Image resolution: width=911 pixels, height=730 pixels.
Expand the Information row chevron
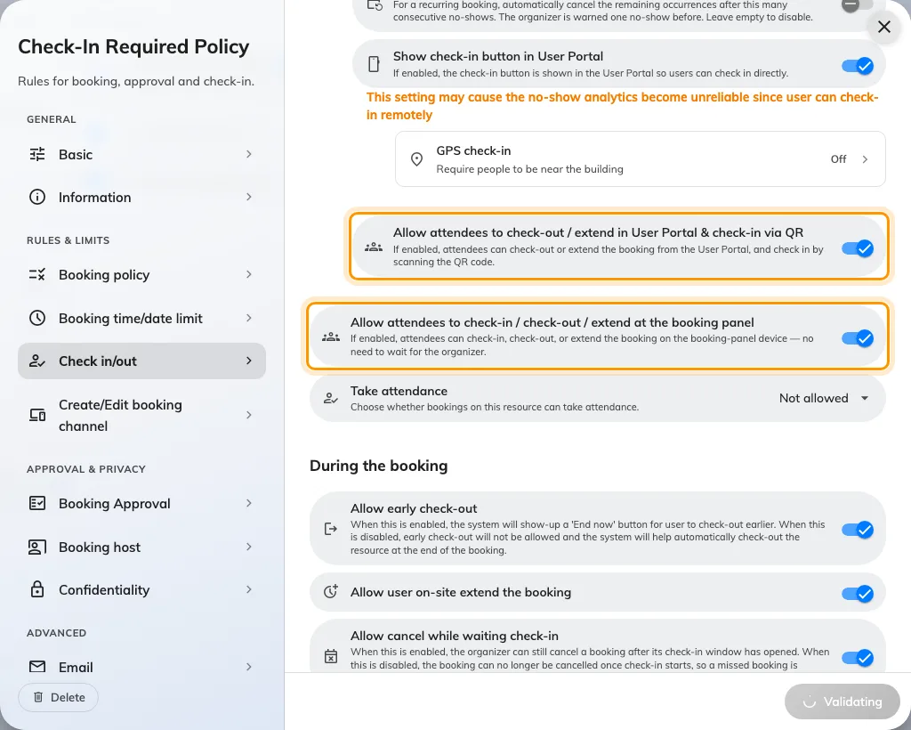(249, 197)
